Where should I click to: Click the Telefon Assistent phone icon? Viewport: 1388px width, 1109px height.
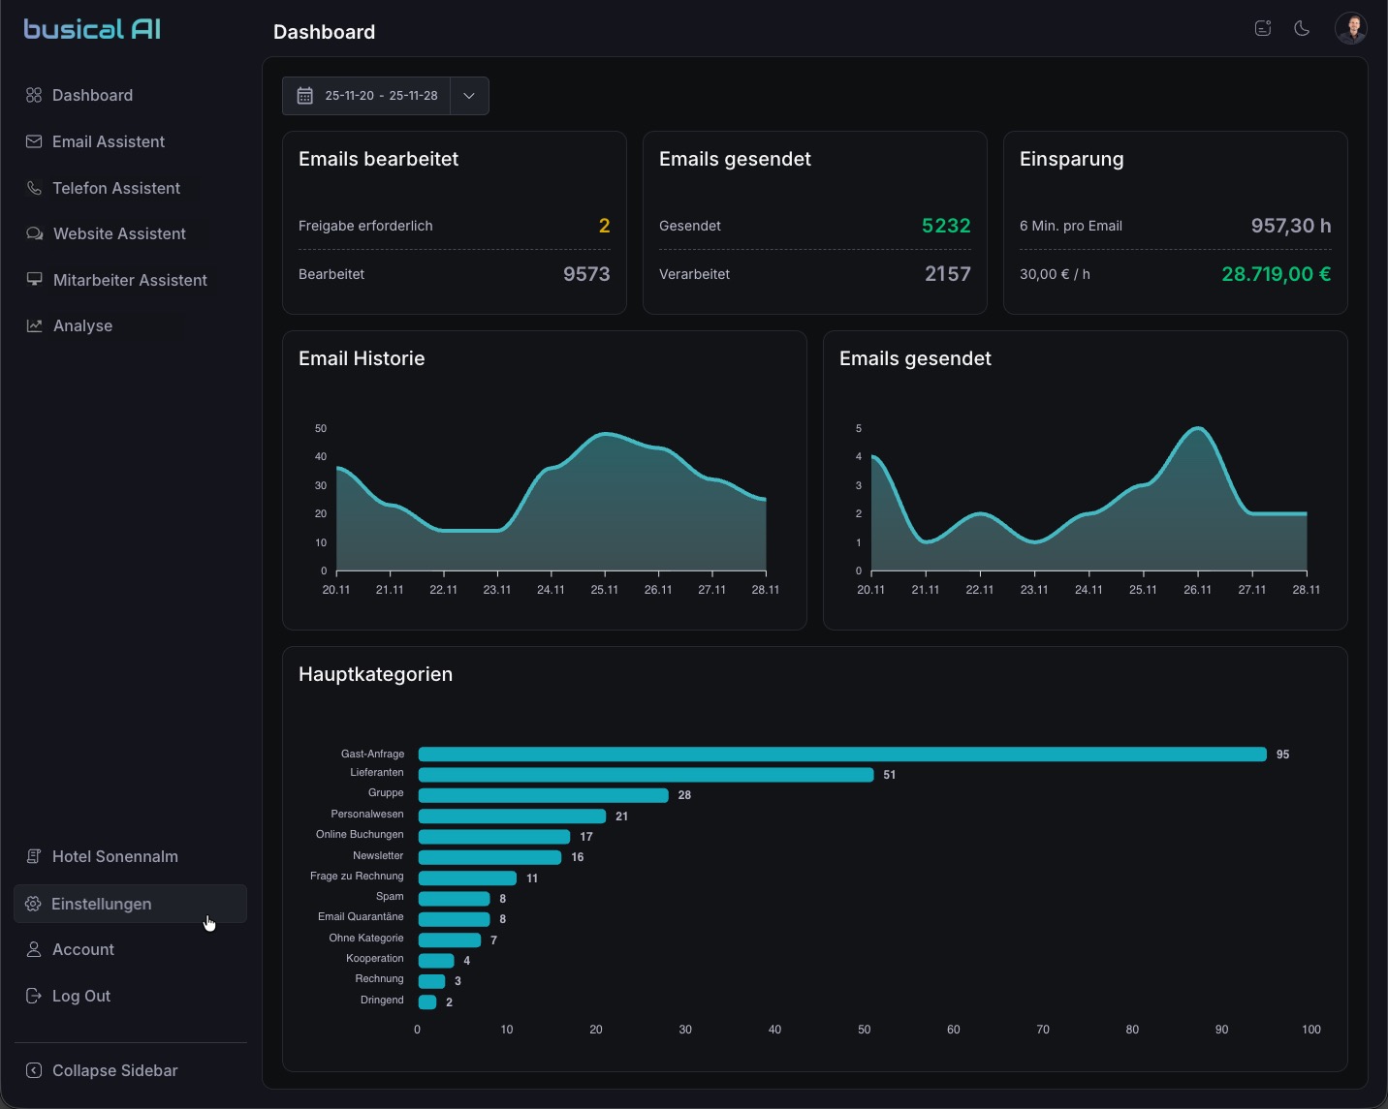34,188
